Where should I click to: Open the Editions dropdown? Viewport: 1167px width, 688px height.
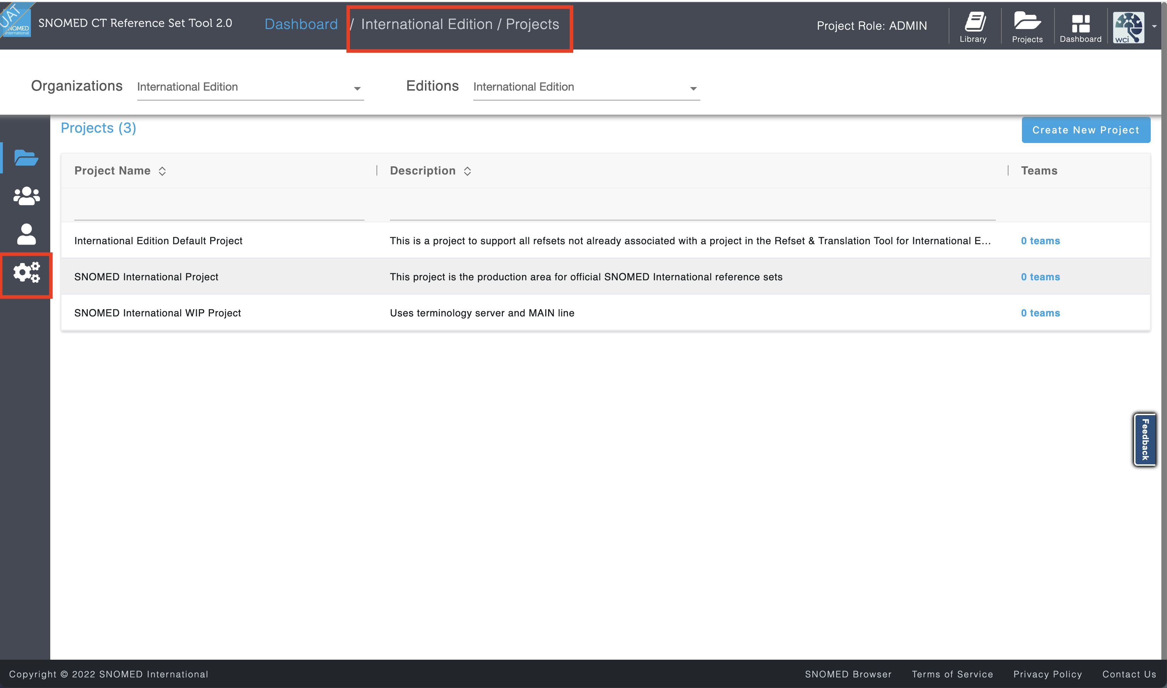tap(586, 87)
